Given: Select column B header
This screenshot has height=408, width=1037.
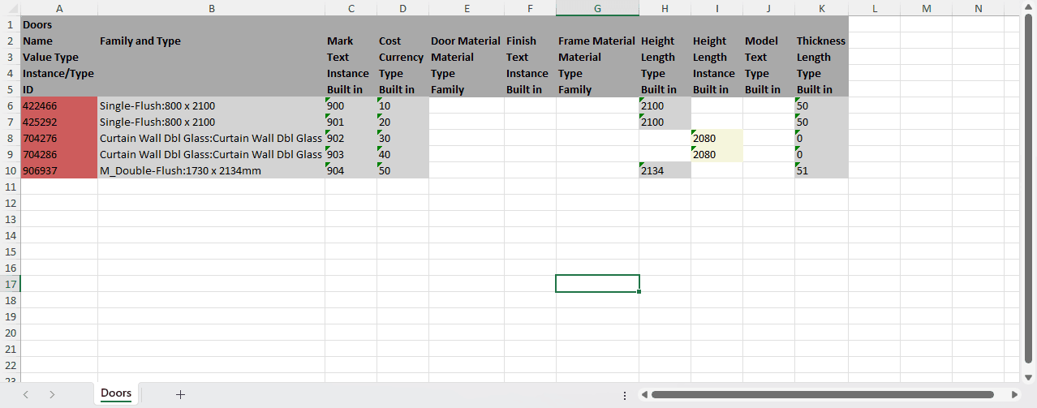Looking at the screenshot, I should pyautogui.click(x=211, y=8).
